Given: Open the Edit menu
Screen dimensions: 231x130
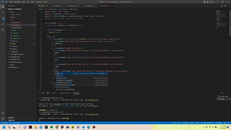Looking at the screenshot, I should click(x=10, y=2).
